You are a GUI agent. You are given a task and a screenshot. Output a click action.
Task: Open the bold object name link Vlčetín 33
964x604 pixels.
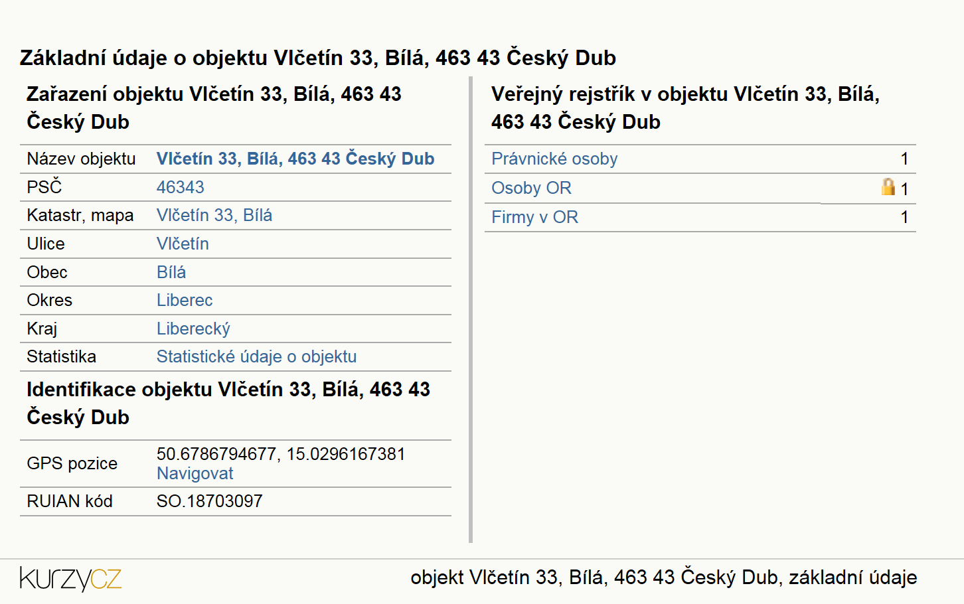tap(295, 159)
